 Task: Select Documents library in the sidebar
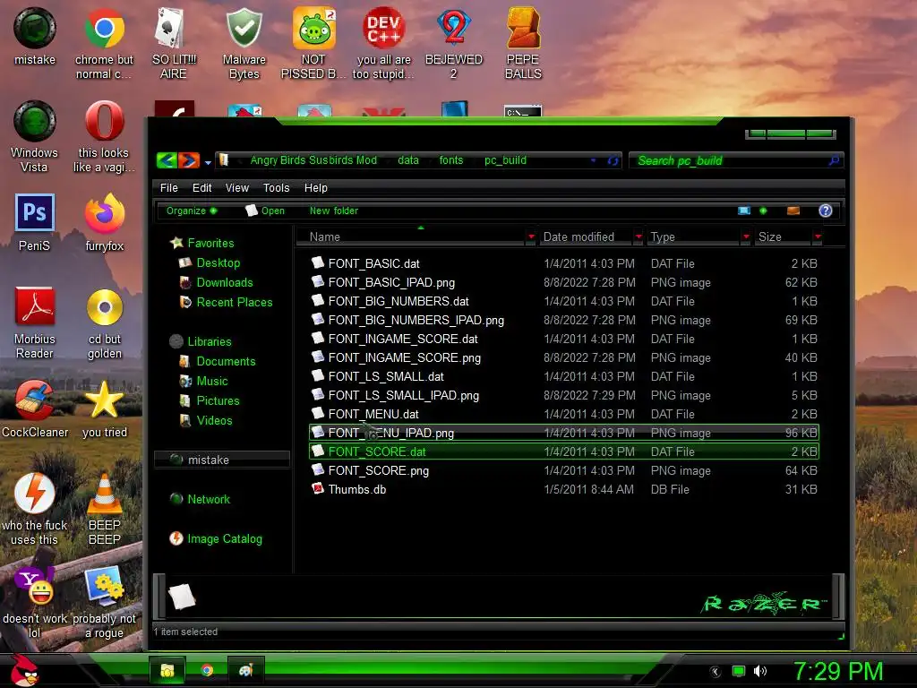226,362
